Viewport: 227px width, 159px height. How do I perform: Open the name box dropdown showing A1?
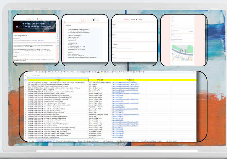pyautogui.click(x=32, y=75)
